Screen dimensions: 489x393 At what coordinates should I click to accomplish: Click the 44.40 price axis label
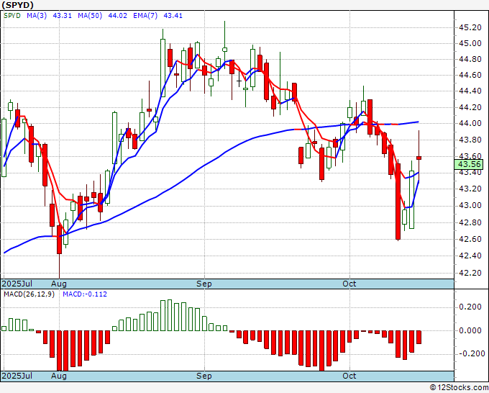470,91
